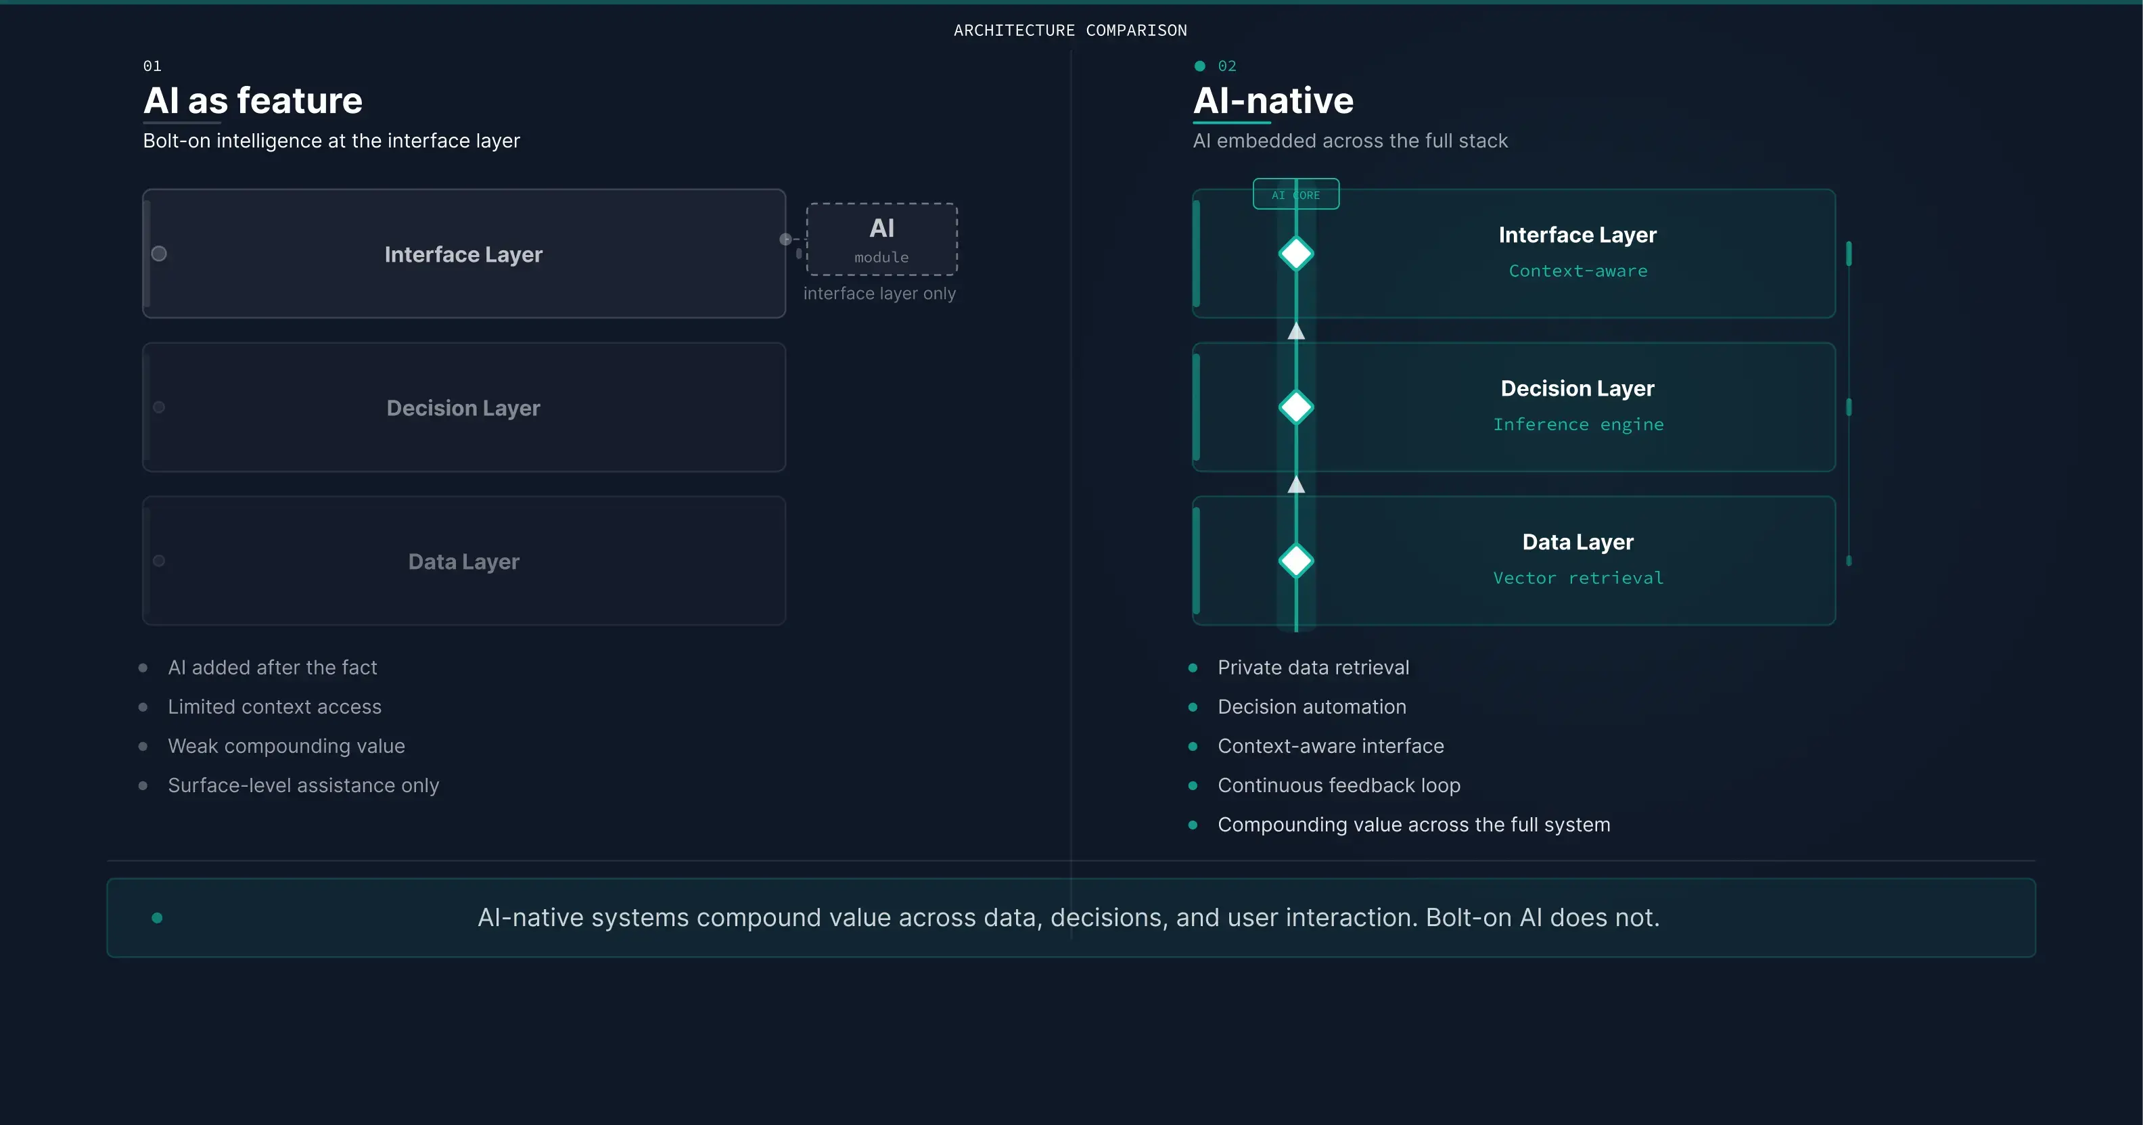Click 'ARCHITECTURE COMPARISON' title text
2143x1125 pixels.
point(1071,31)
